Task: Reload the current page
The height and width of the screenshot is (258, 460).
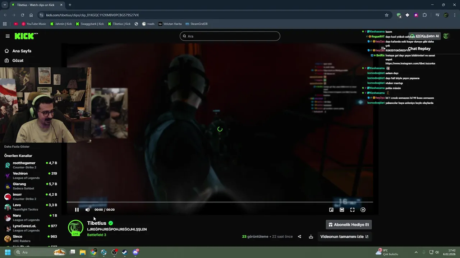Action: click(x=22, y=15)
